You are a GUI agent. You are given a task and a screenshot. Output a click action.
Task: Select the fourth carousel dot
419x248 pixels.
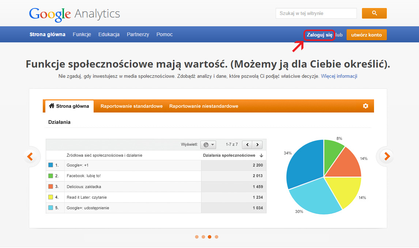tap(216, 237)
